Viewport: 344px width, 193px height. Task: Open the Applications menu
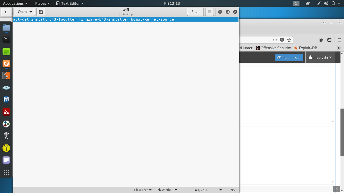pos(15,4)
